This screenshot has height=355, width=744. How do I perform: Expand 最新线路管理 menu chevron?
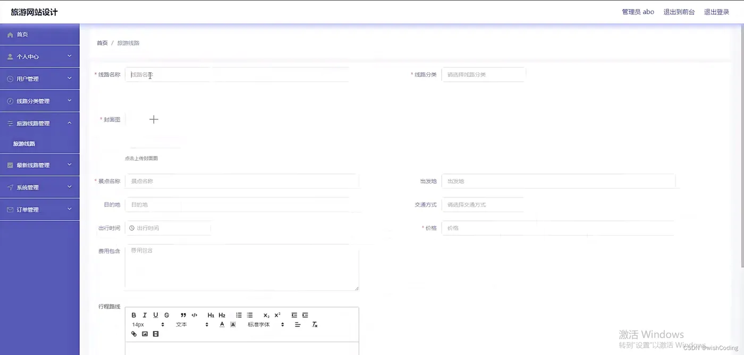[x=70, y=165]
